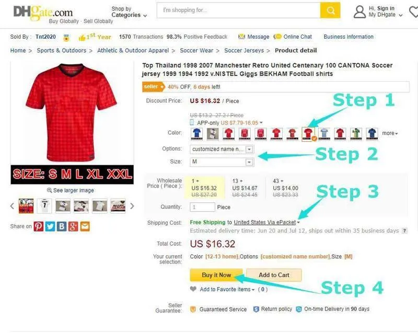
Task: Select the number 7 white jersey thumbnail
Action: coord(44,206)
